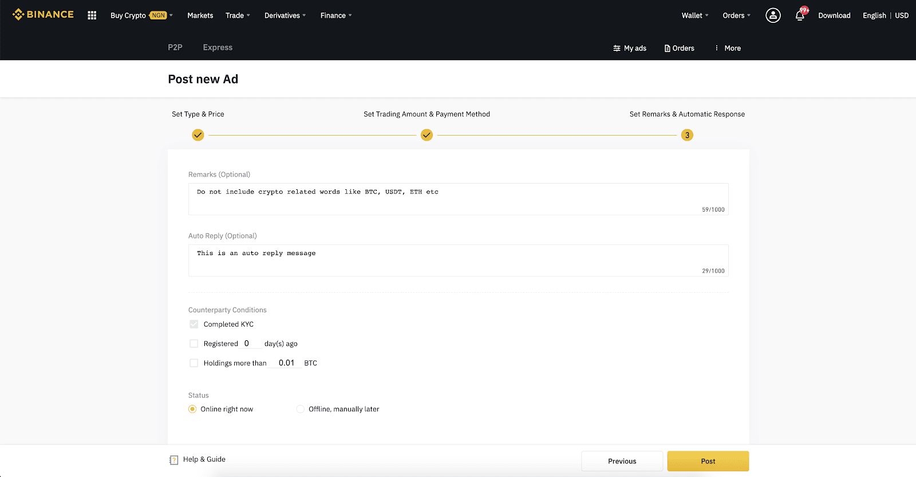
Task: Click the Post new Ad heading
Action: point(203,79)
